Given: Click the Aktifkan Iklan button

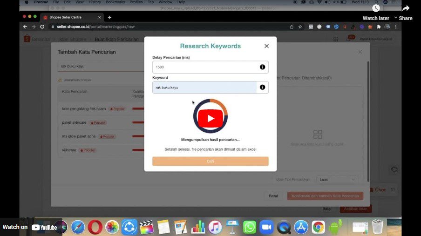Looking at the screenshot, I should [x=355, y=209].
